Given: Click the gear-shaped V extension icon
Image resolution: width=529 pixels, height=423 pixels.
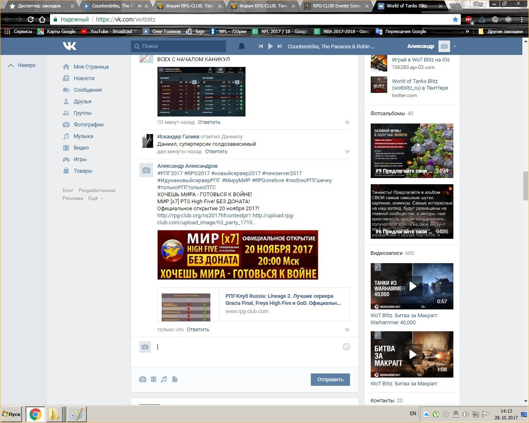Looking at the screenshot, I should point(495,19).
